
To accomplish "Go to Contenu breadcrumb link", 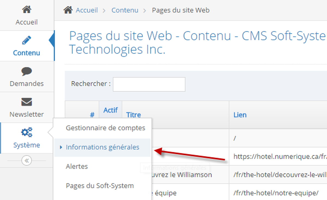I will [x=125, y=10].
